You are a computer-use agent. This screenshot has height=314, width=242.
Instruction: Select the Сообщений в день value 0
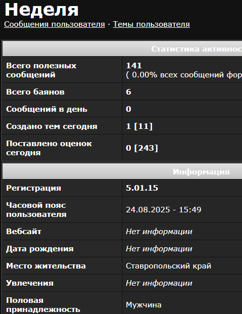(x=128, y=109)
